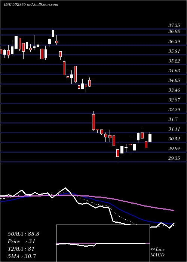This screenshot has width=187, height=262.
Task: Click the 34.05 price label
Action: coord(174,80)
